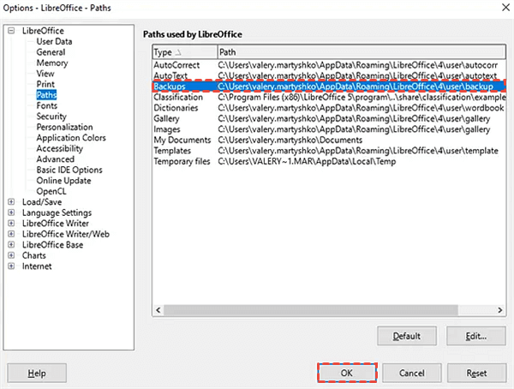Expand the LibreOffice Writer node
Viewport: 514px width, 389px height.
pos(11,224)
